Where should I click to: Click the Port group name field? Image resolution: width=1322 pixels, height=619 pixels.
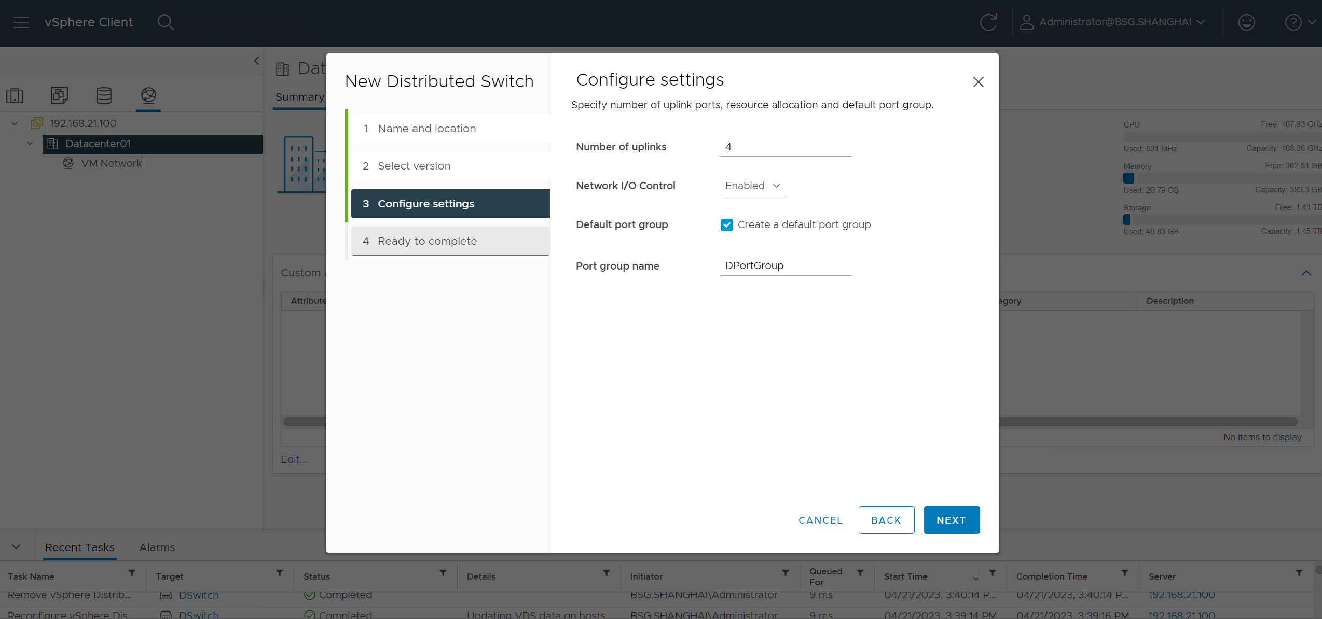[x=786, y=265]
